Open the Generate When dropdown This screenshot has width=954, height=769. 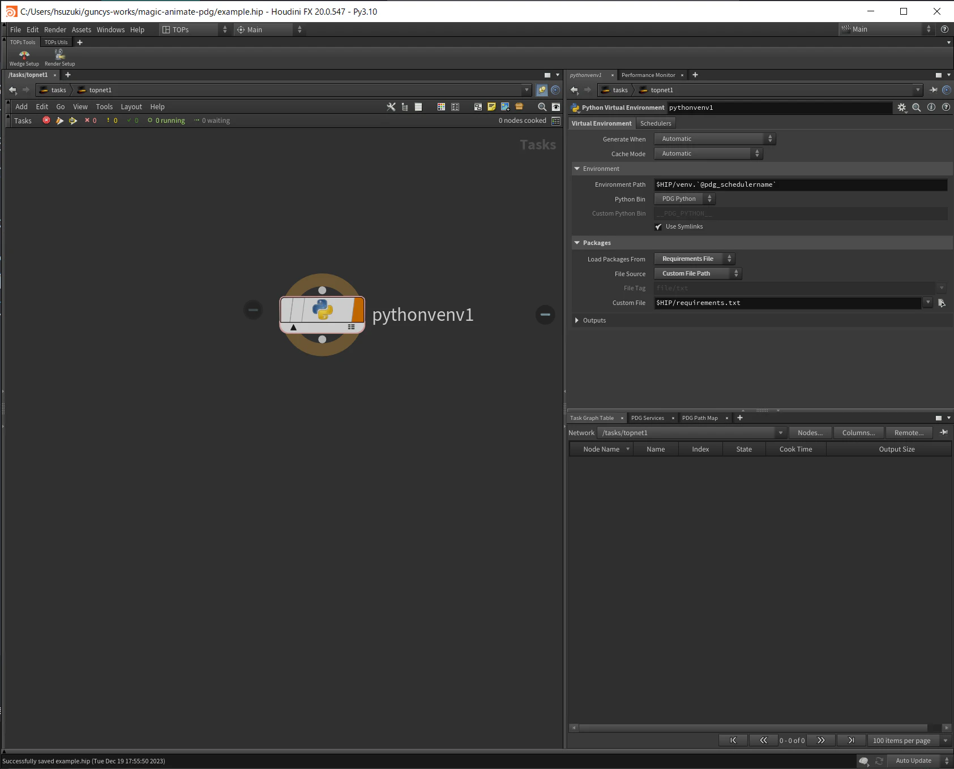pyautogui.click(x=715, y=139)
